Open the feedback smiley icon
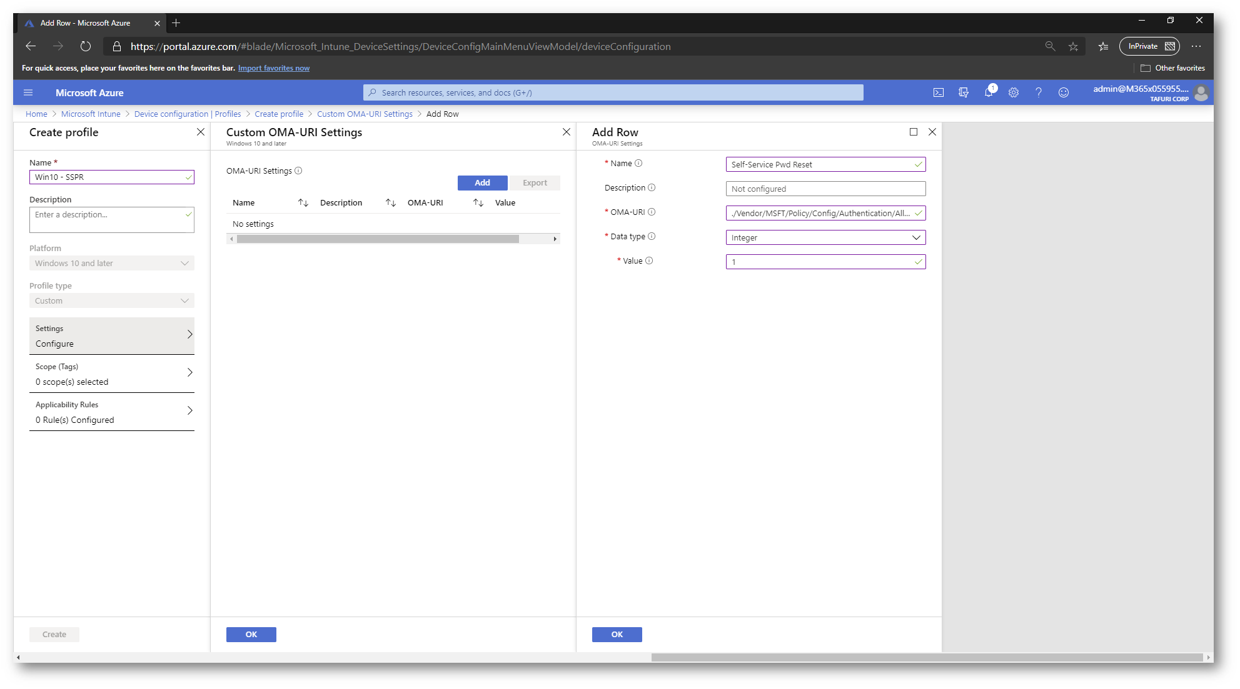The image size is (1240, 689). coord(1064,92)
